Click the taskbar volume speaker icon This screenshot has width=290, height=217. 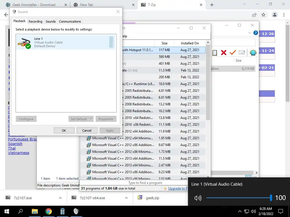click(x=253, y=211)
